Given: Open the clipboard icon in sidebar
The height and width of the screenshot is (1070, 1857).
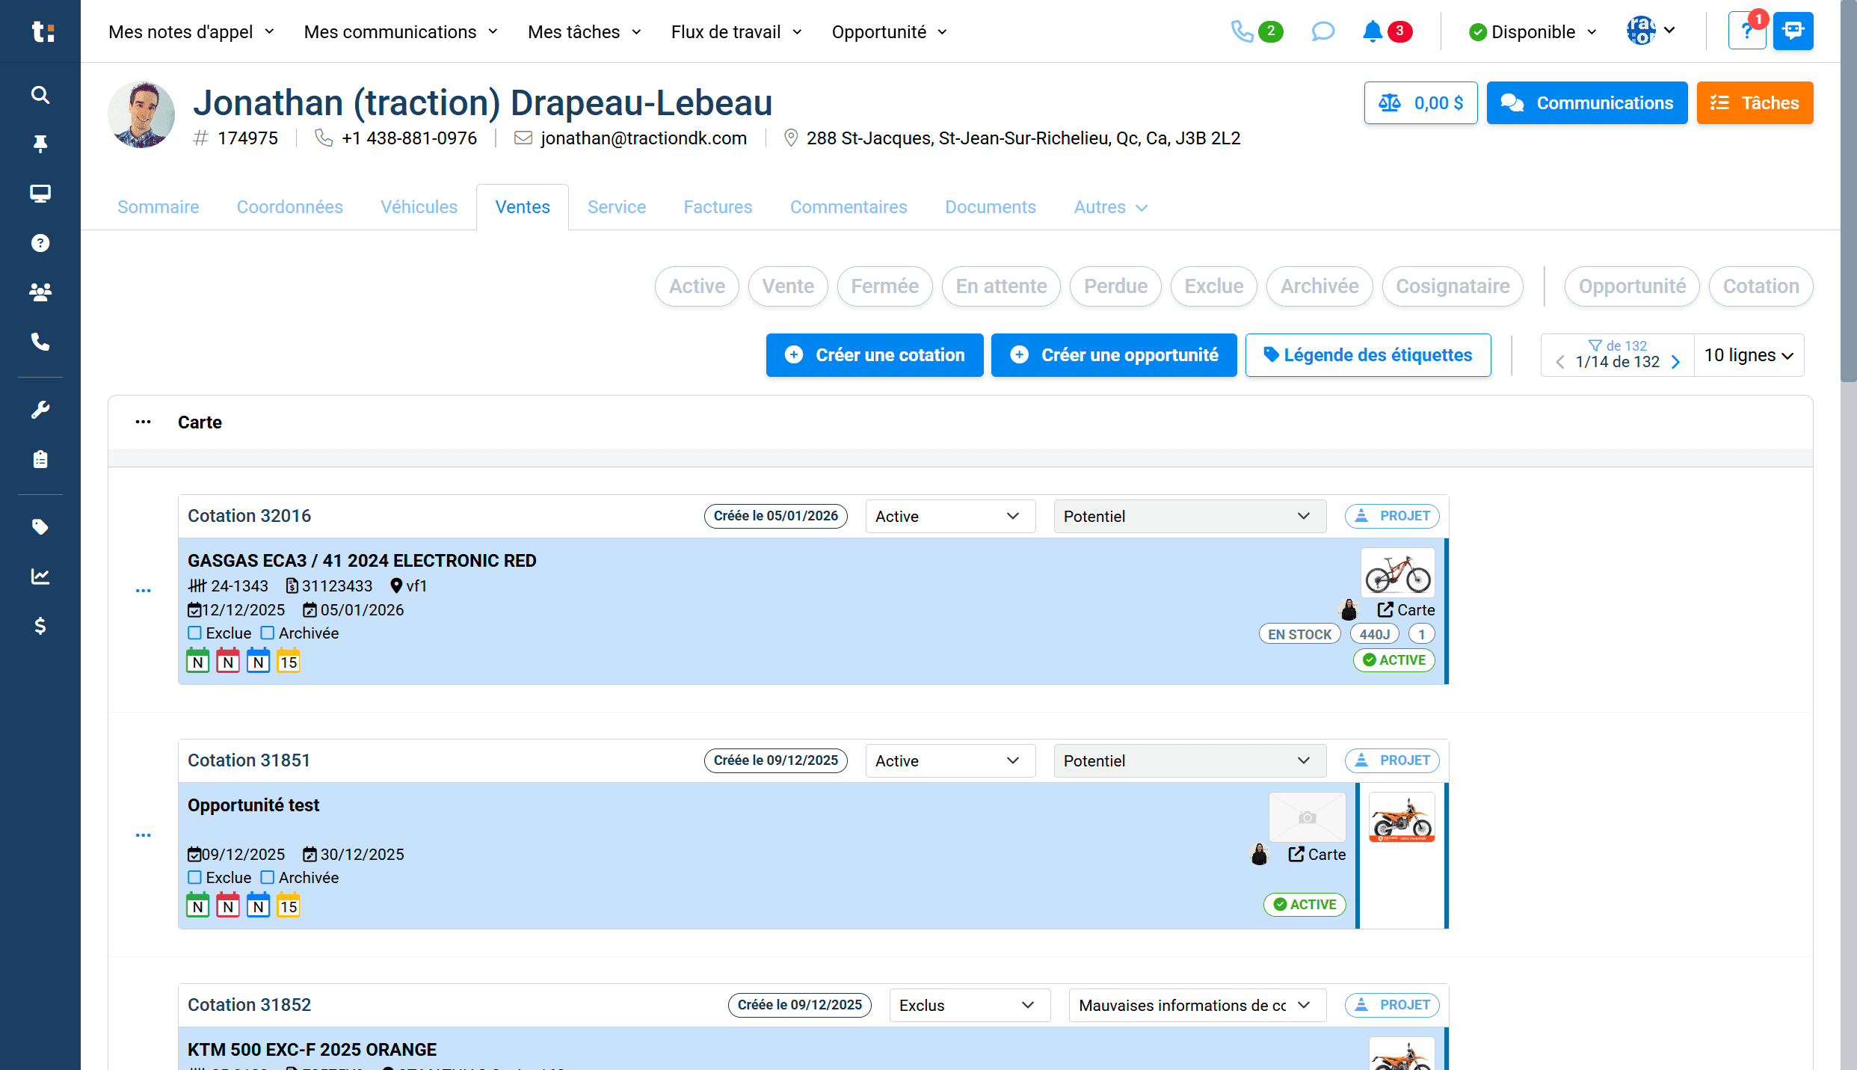Looking at the screenshot, I should [40, 459].
